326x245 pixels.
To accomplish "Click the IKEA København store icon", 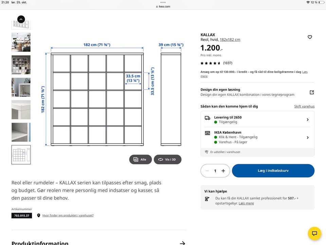I will pyautogui.click(x=207, y=133).
